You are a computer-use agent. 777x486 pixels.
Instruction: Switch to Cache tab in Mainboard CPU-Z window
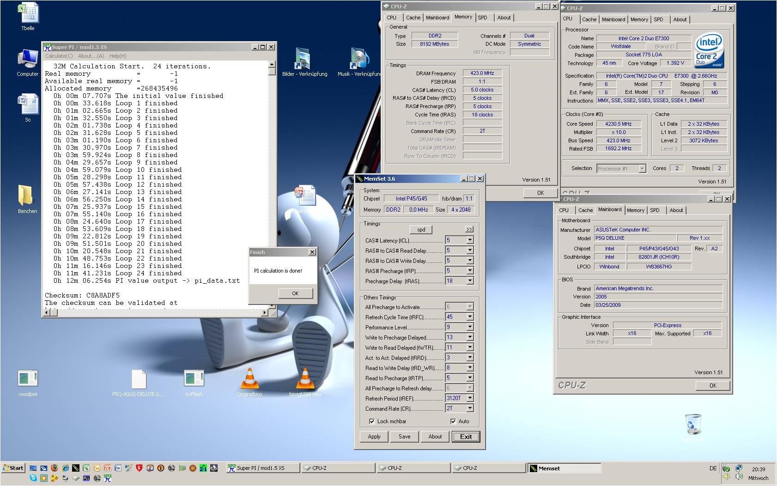click(x=585, y=210)
